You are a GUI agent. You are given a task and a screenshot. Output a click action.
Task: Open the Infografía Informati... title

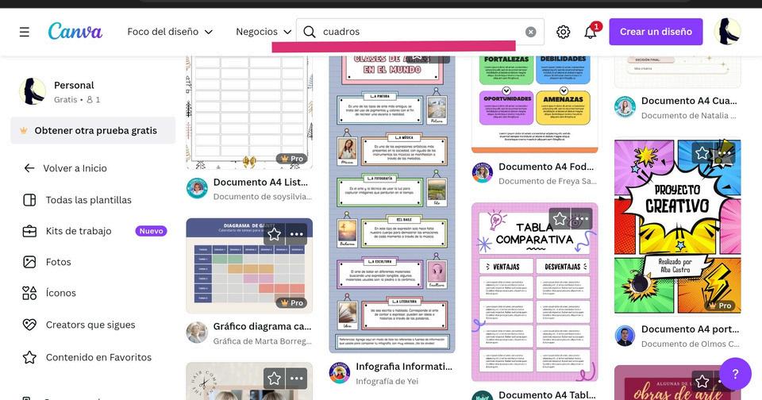404,367
